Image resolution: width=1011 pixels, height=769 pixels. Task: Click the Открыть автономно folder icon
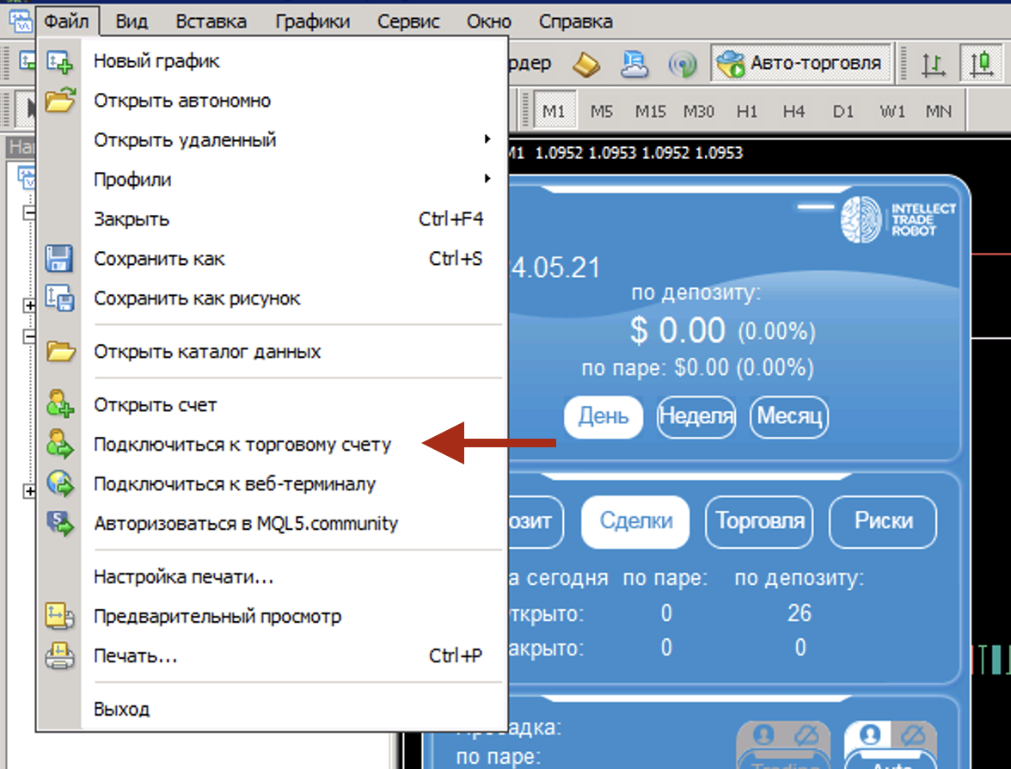pyautogui.click(x=60, y=101)
